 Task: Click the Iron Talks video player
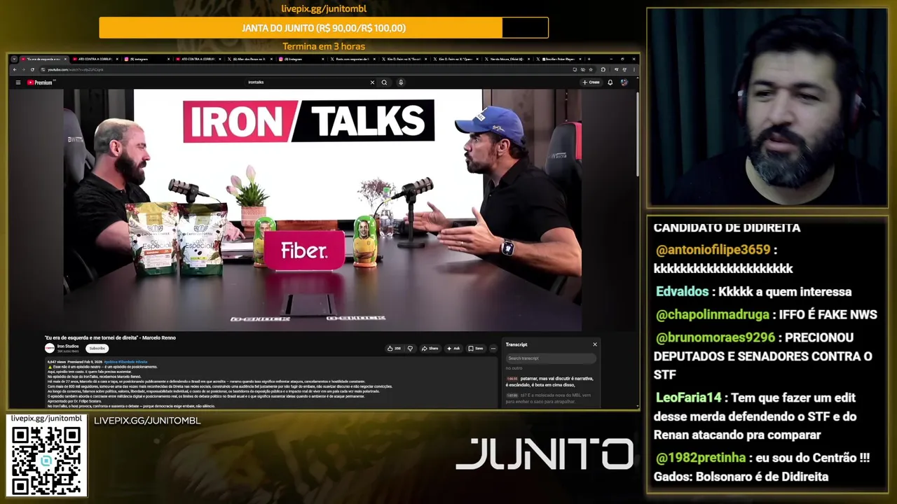click(322, 210)
